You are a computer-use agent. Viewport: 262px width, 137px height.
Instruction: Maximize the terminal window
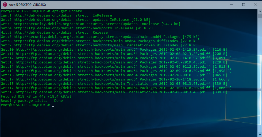pos(244,5)
